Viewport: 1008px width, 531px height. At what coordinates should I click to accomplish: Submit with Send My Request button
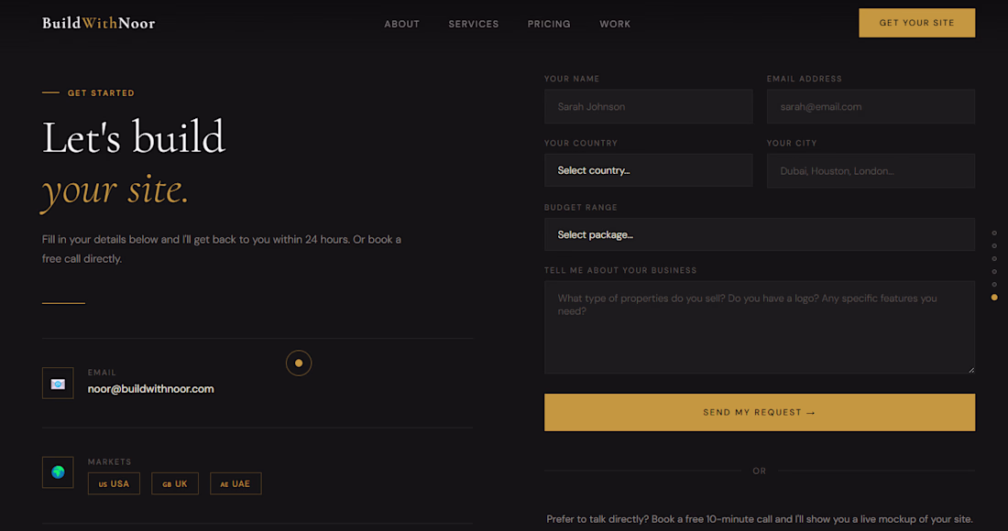(759, 412)
